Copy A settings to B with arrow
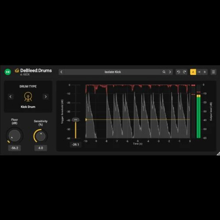Viewport: 220px width, 220px height. click(199, 72)
